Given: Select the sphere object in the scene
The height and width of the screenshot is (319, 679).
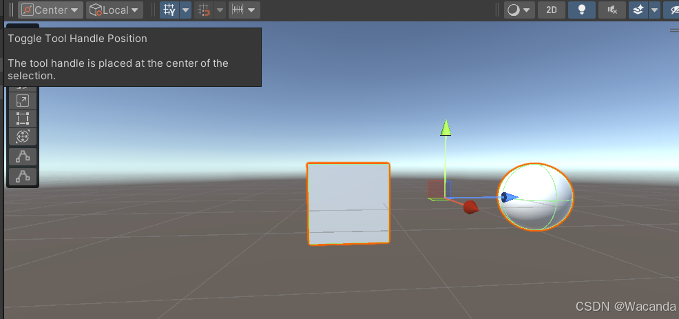Looking at the screenshot, I should point(536,197).
